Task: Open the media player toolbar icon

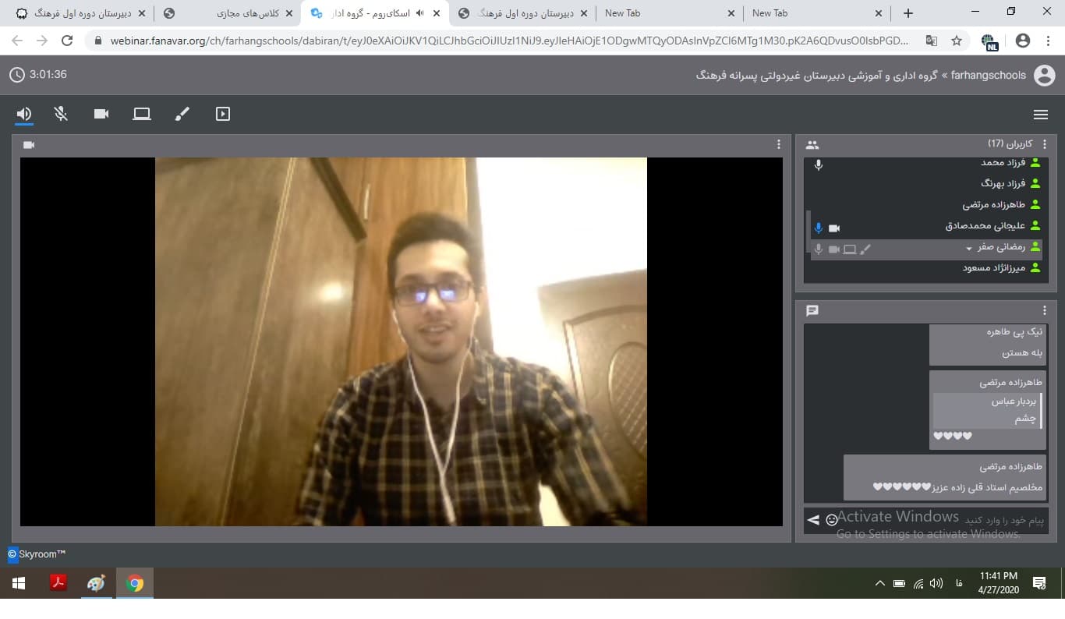Action: pyautogui.click(x=223, y=114)
